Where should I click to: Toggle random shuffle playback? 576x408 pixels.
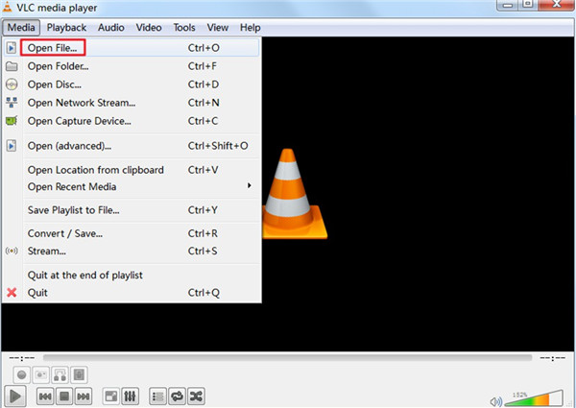(196, 396)
